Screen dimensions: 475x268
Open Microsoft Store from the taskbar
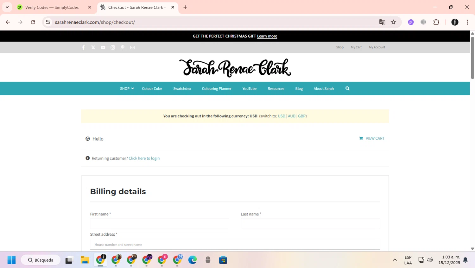click(223, 260)
